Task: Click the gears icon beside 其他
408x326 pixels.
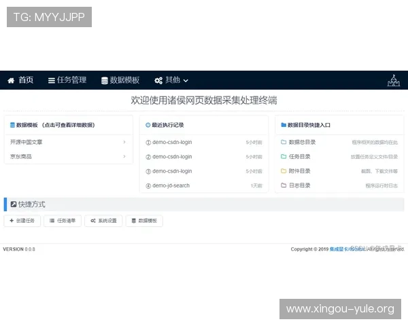Action: click(x=158, y=81)
